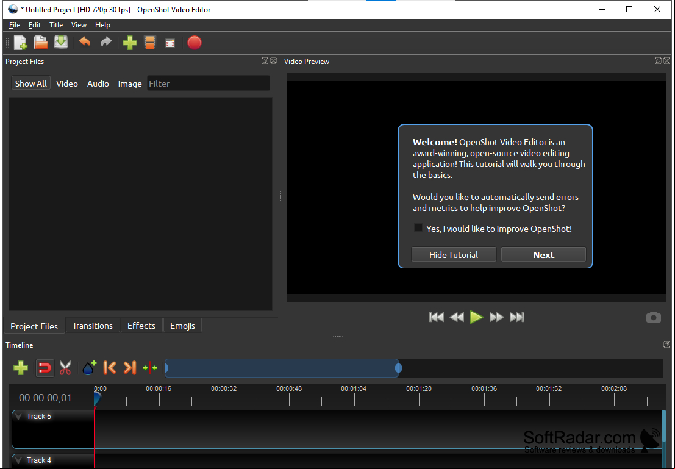Toggle timeline snapping with the magnet icon
Viewport: 675px width, 469px height.
(x=45, y=368)
